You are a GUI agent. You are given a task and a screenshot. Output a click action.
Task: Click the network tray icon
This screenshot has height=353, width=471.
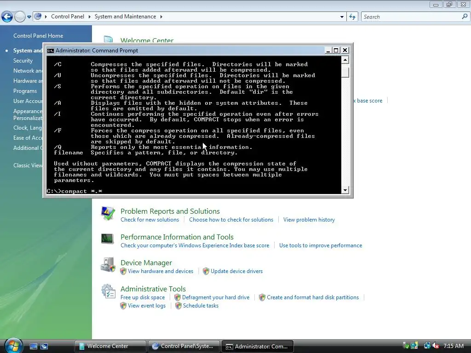[427, 346]
